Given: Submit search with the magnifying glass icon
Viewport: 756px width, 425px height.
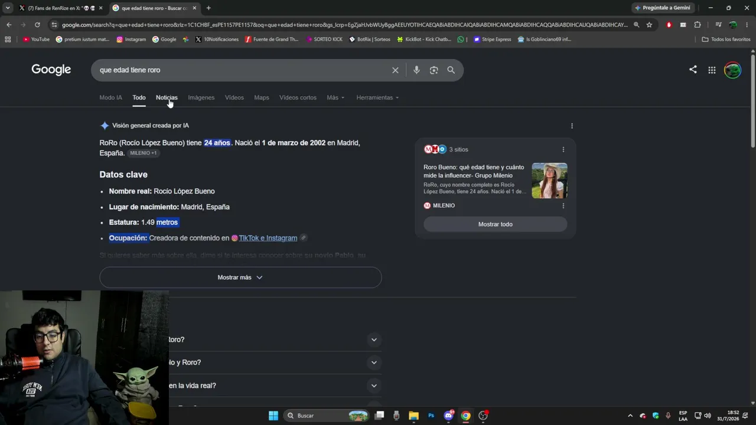Looking at the screenshot, I should [x=451, y=70].
